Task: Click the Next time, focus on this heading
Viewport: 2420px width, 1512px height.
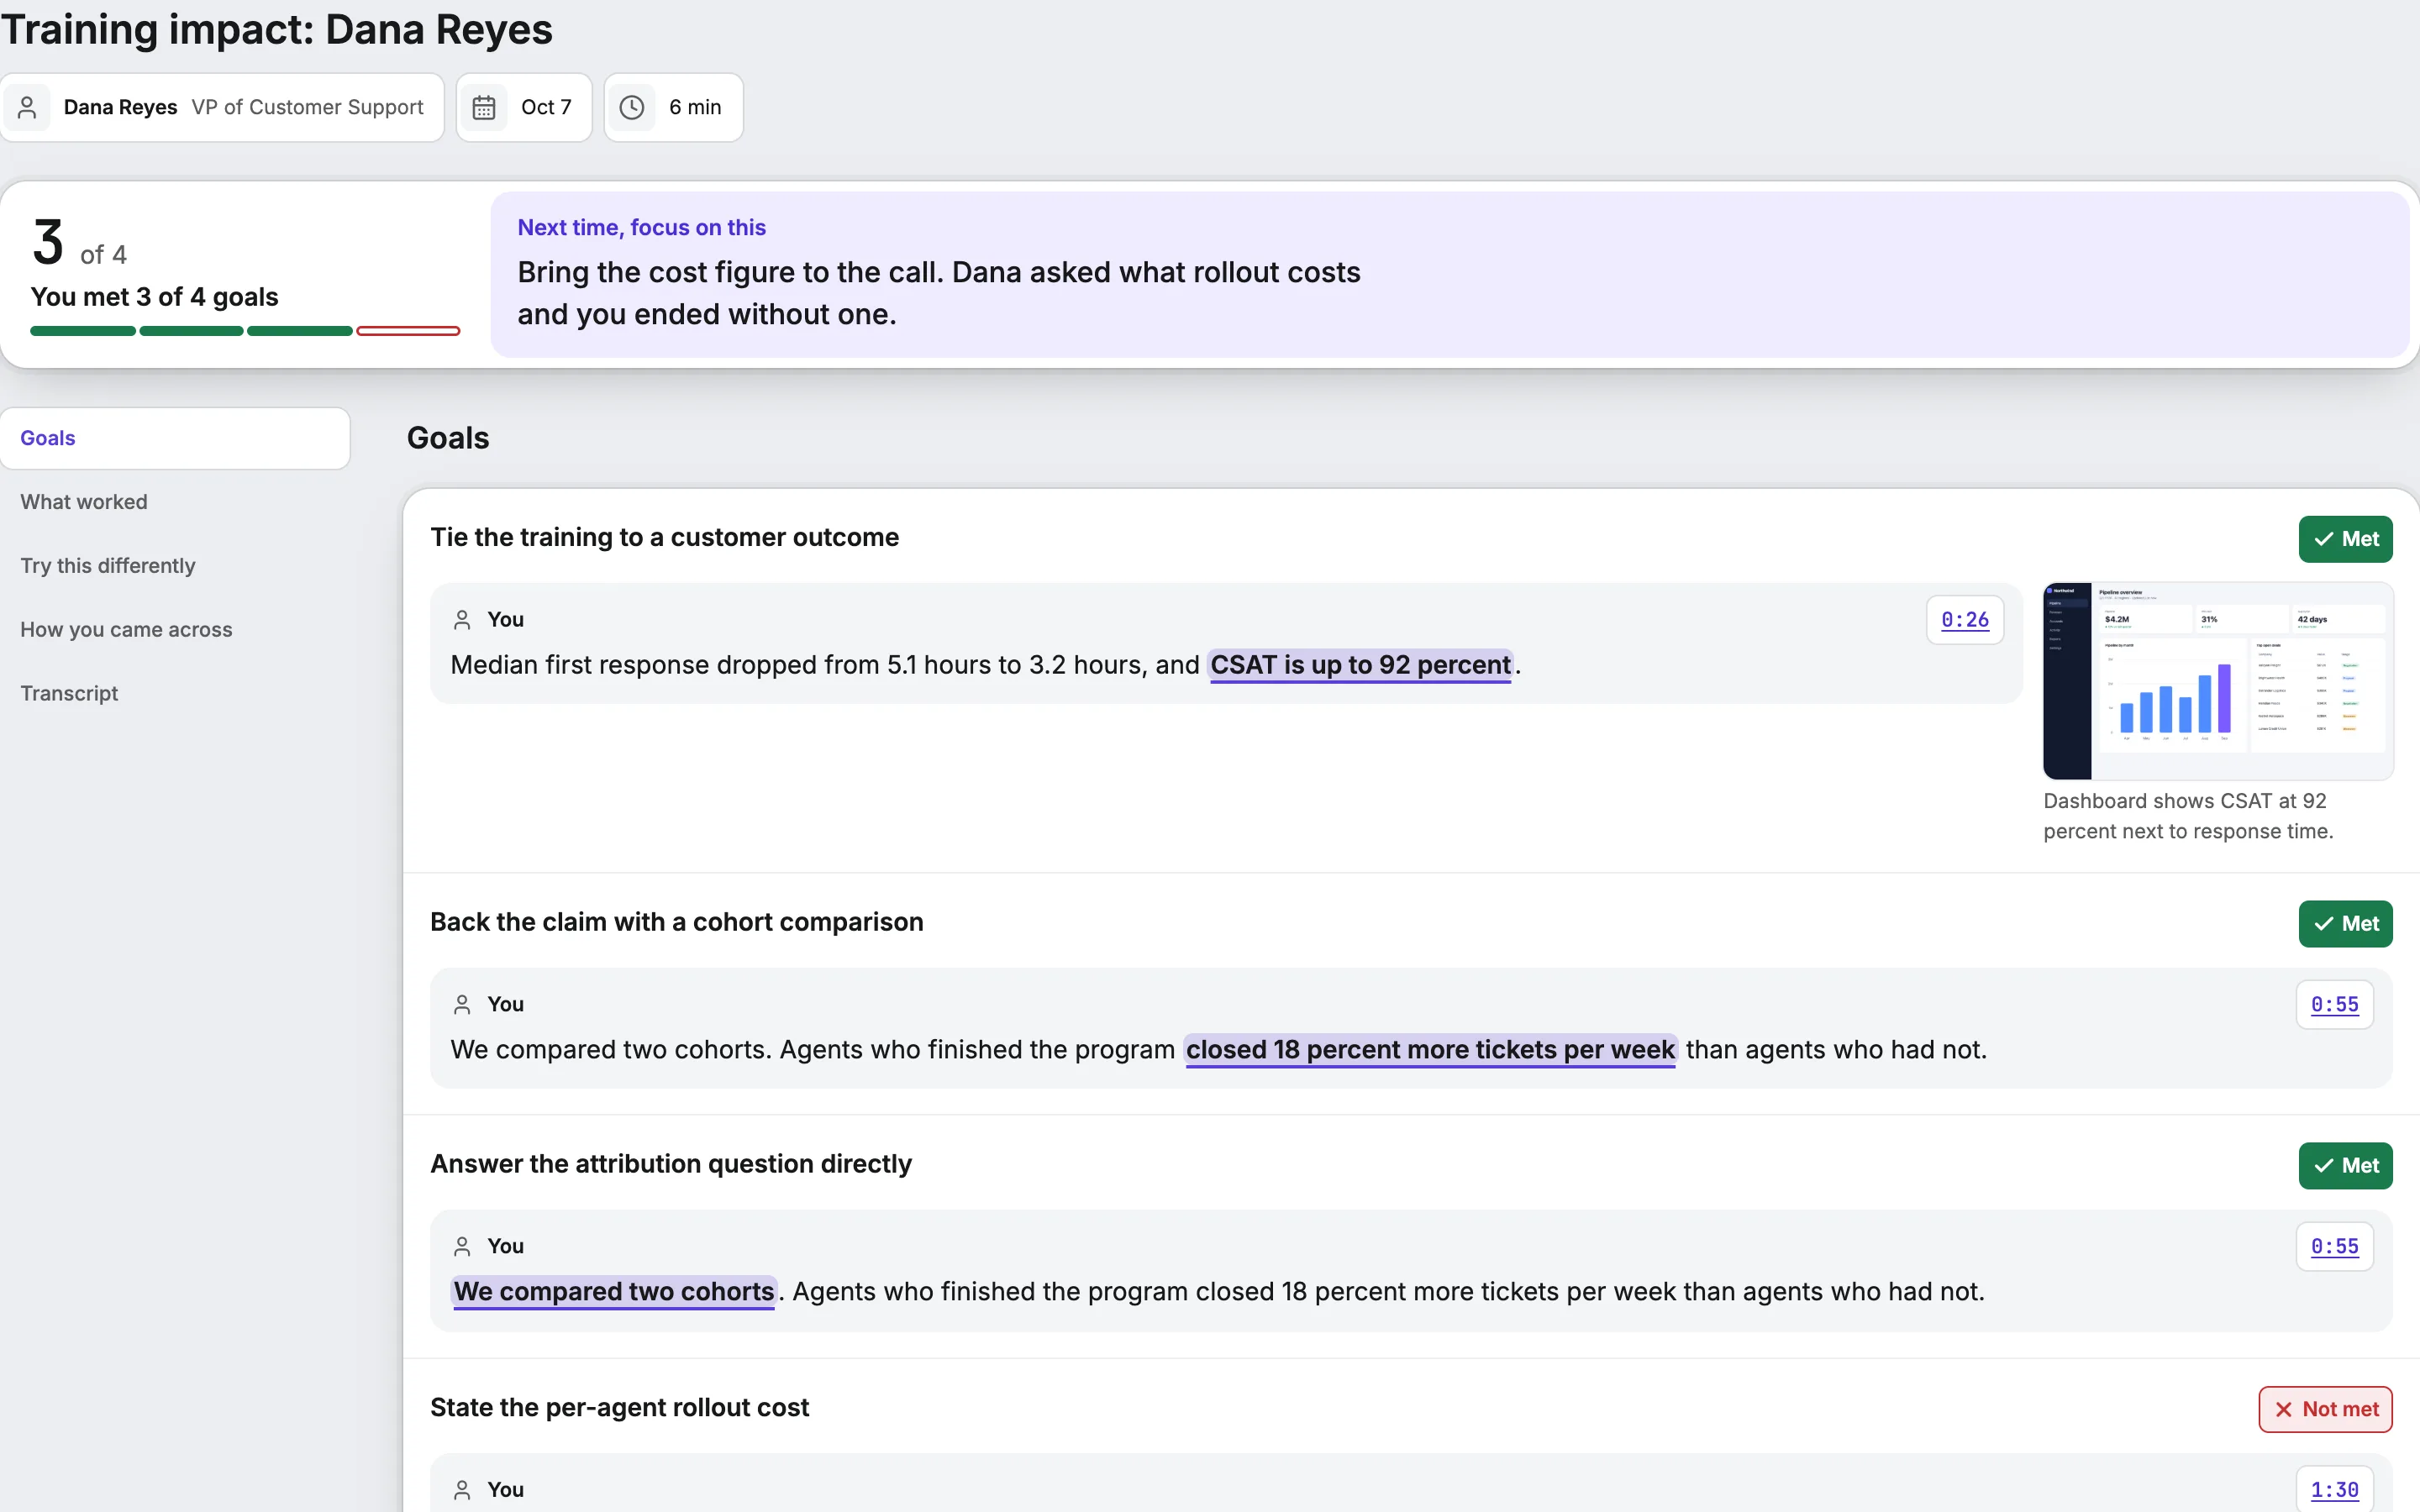Action: coord(641,227)
